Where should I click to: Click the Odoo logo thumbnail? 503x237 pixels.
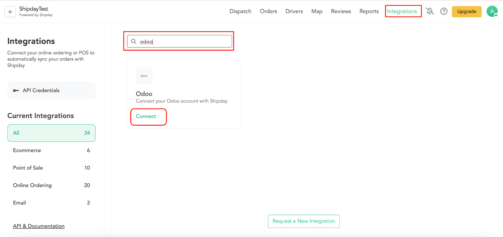144,76
